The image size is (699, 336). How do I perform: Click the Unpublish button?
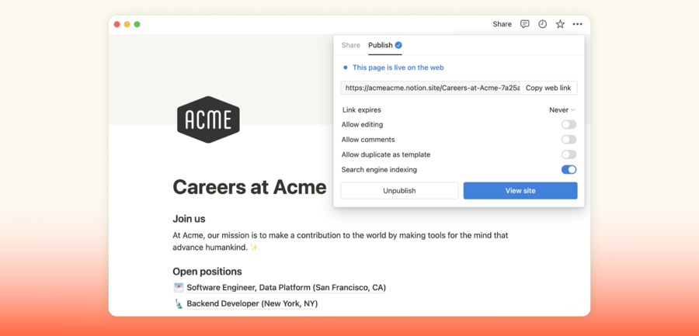[399, 190]
